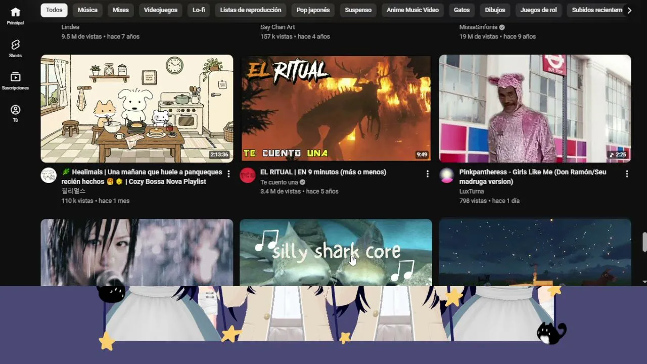The image size is (647, 364).
Task: Click '3.4 M de vistas • hace 5 años'
Action: (x=299, y=192)
